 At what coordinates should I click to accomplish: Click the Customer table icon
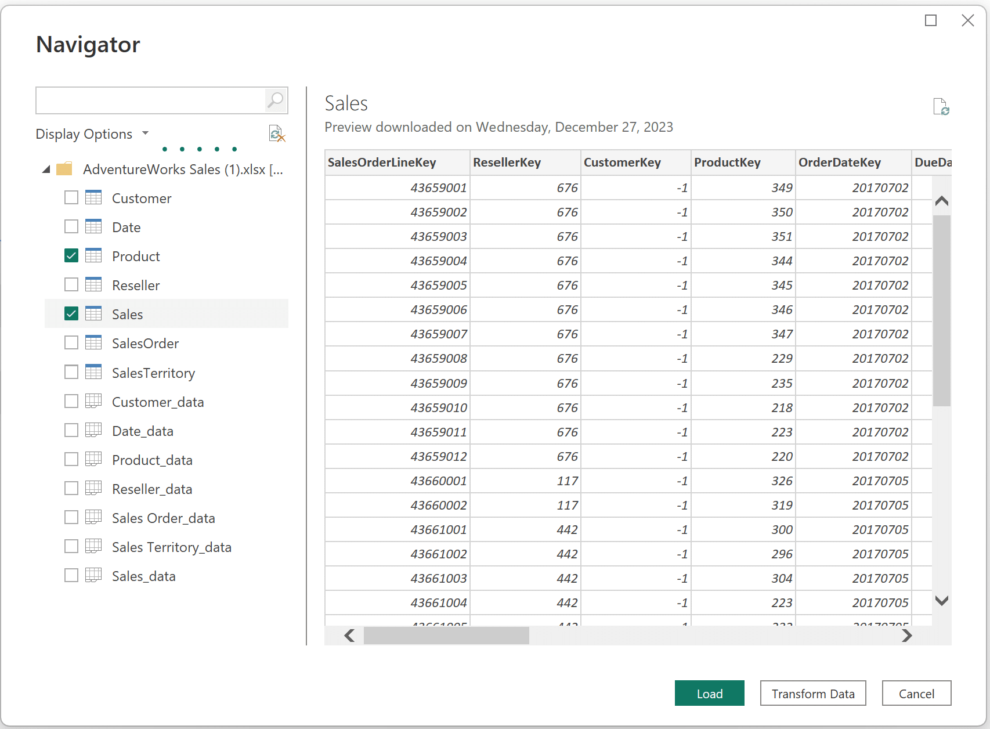coord(93,198)
